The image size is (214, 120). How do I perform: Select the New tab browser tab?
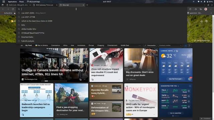tap(72, 5)
